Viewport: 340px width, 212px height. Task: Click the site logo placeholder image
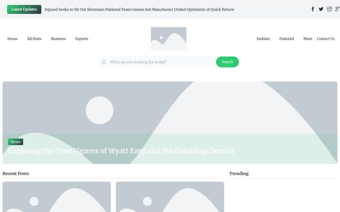point(169,39)
